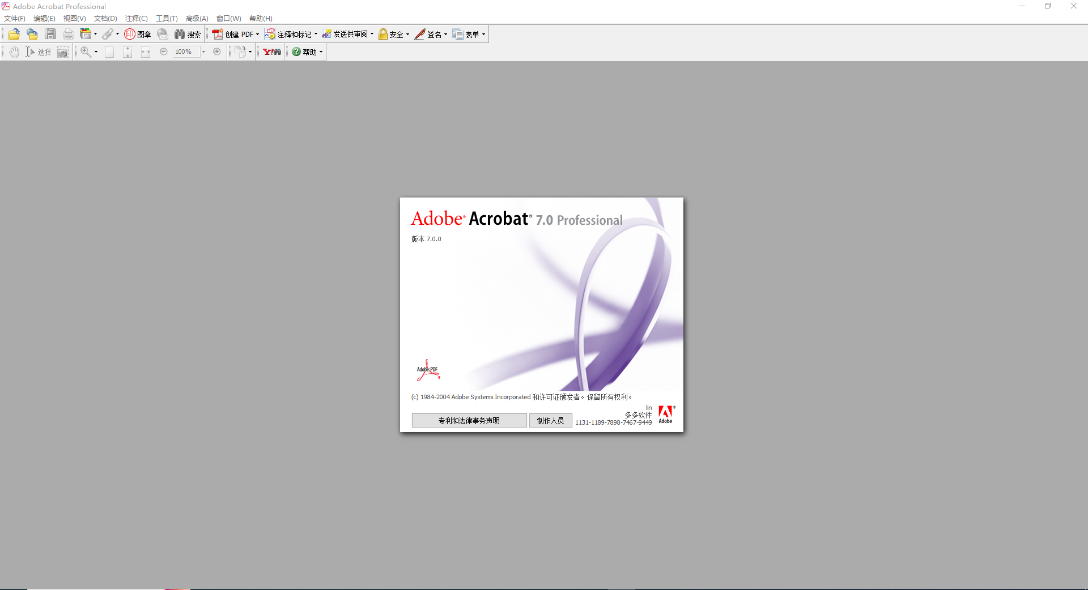Open the 注释(C) menu
This screenshot has height=590, width=1088.
pyautogui.click(x=137, y=19)
